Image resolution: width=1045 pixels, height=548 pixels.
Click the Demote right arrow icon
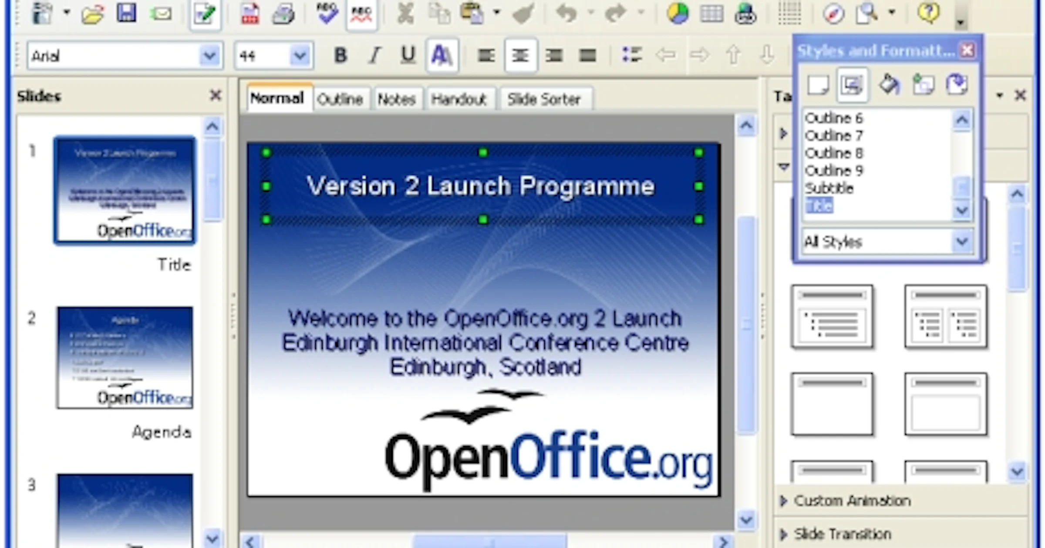click(x=699, y=55)
